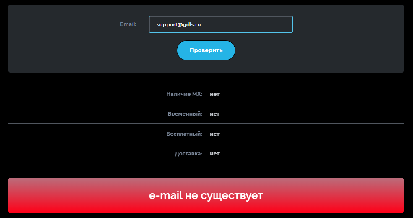Click the word e-mail in the red banner

tap(165, 196)
